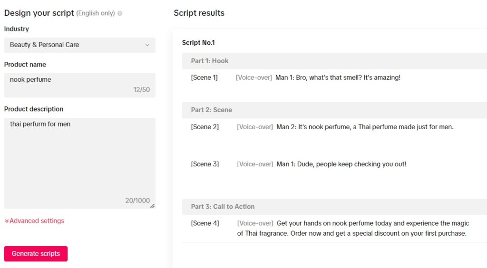Click the Script No.1 heading
Image resolution: width=487 pixels, height=268 pixels.
coord(198,43)
